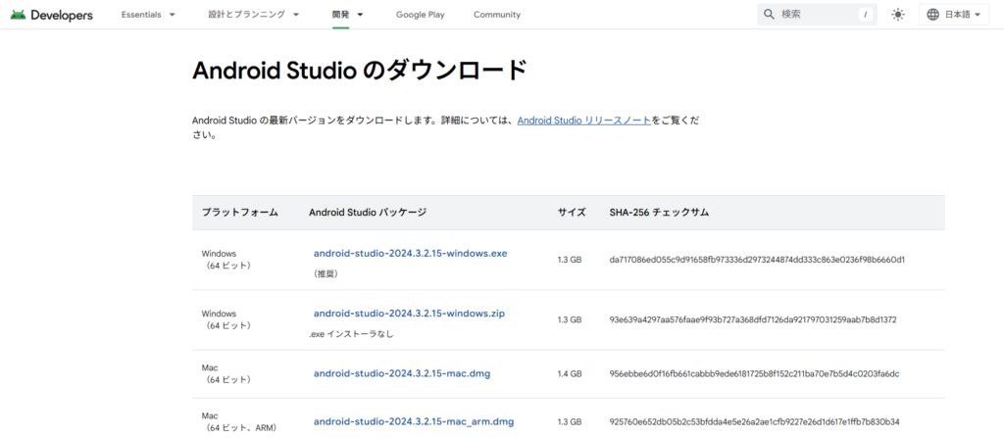Click the サイズ column header

[x=572, y=213]
